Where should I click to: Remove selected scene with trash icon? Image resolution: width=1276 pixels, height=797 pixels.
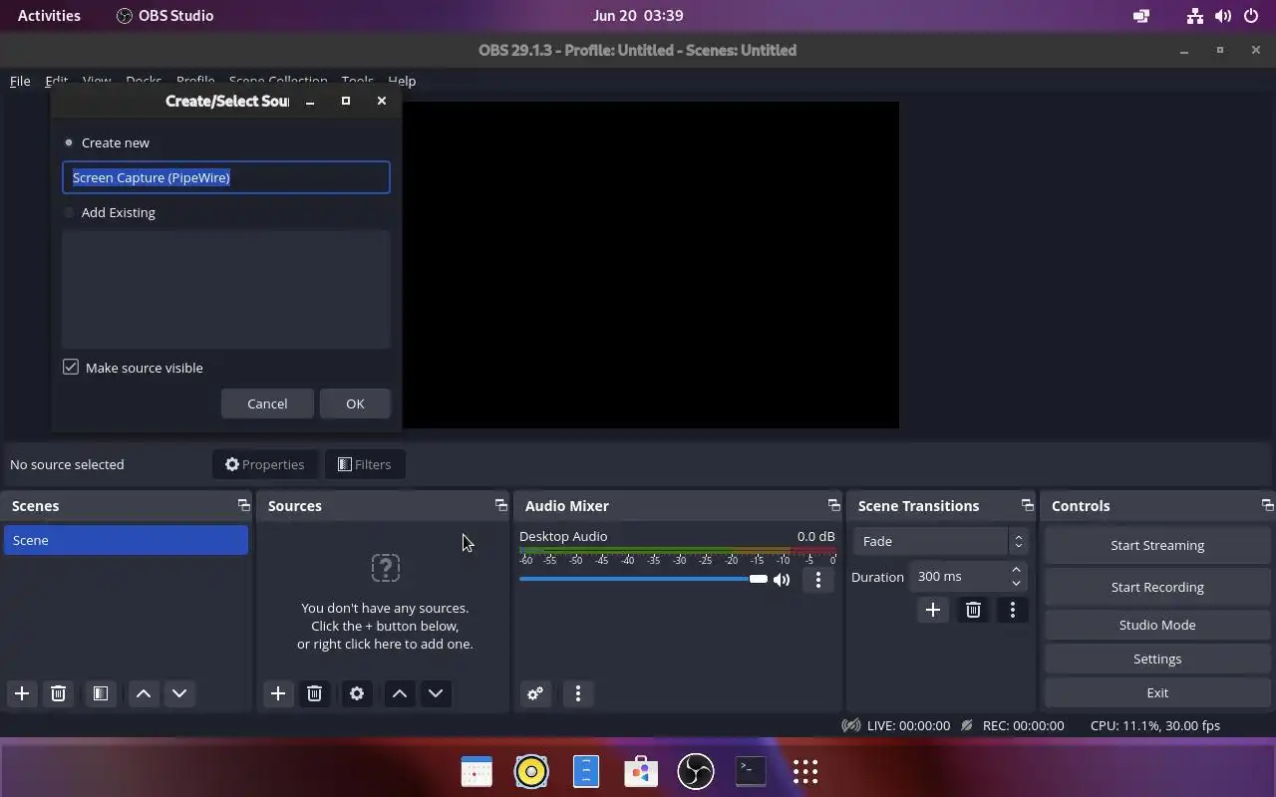pos(58,693)
